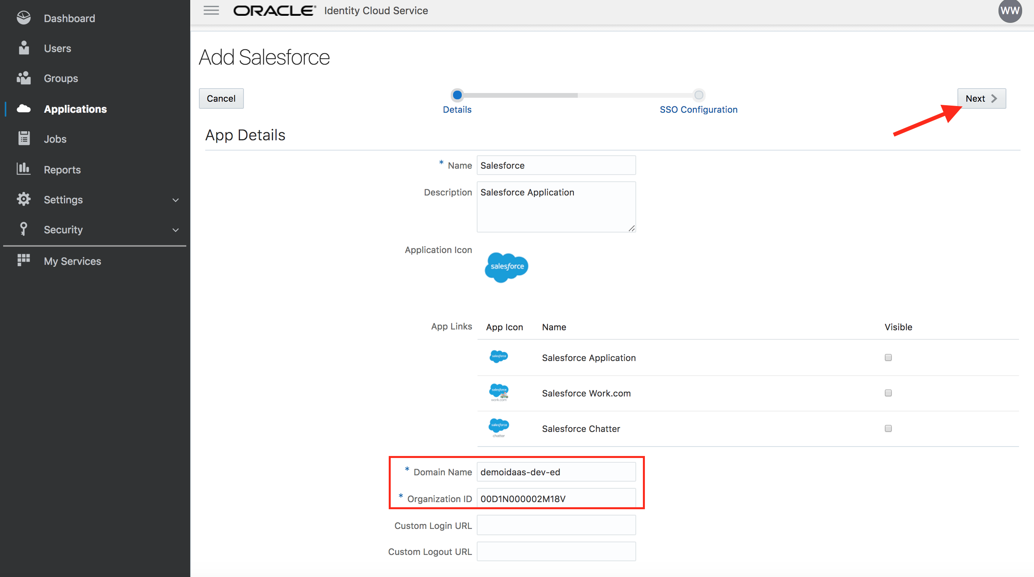Toggle the hamburger navigation menu
The image size is (1034, 577).
pyautogui.click(x=211, y=10)
